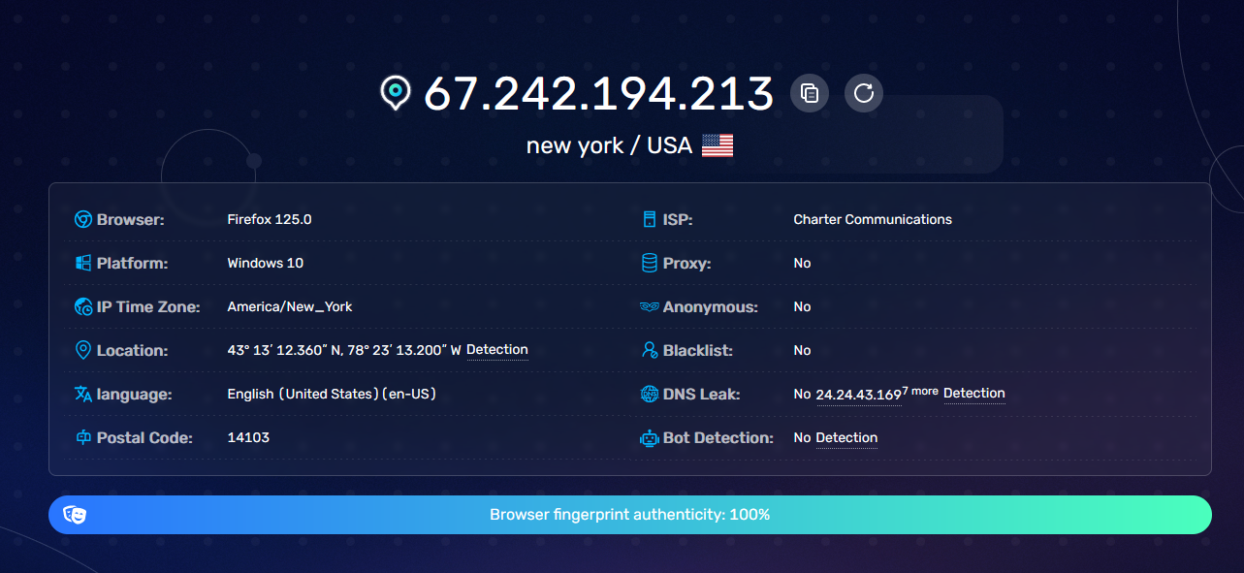Click the language translate icon
1244x573 pixels.
click(83, 395)
